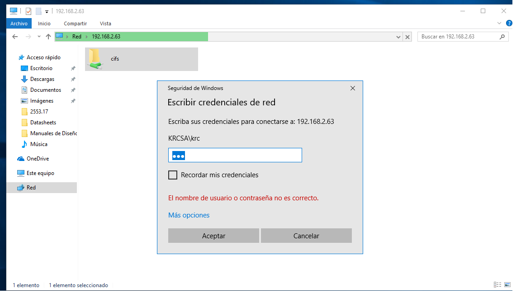Click the computer icon in address bar

59,36
